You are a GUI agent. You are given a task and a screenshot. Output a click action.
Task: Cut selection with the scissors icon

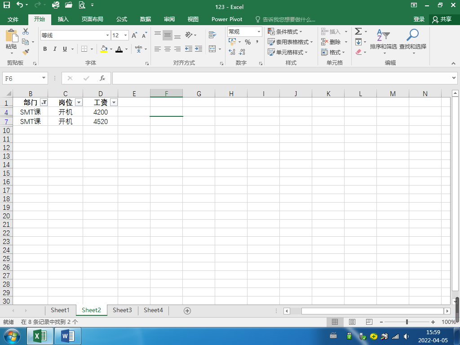[26, 31]
